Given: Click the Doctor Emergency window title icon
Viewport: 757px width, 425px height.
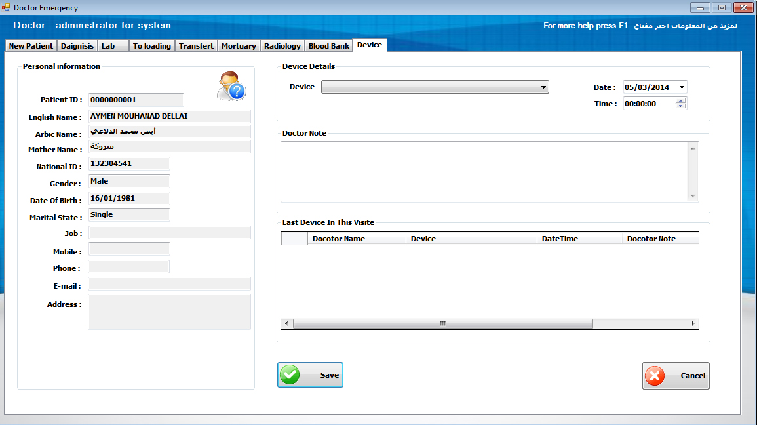Looking at the screenshot, I should pyautogui.click(x=7, y=8).
